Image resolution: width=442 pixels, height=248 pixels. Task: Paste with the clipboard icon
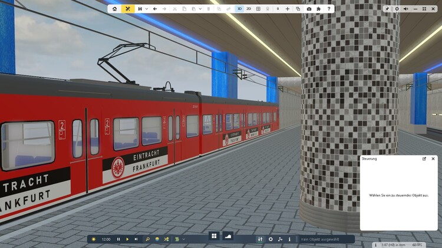pyautogui.click(x=194, y=9)
